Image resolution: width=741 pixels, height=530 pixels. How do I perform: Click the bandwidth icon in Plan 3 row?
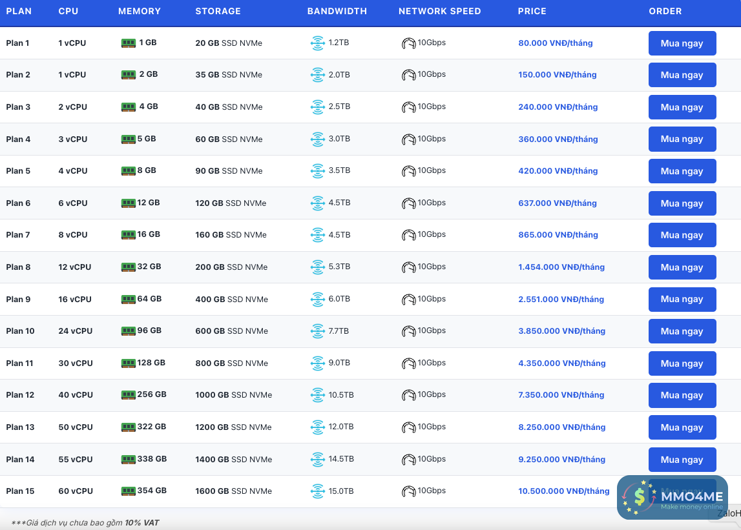[317, 107]
